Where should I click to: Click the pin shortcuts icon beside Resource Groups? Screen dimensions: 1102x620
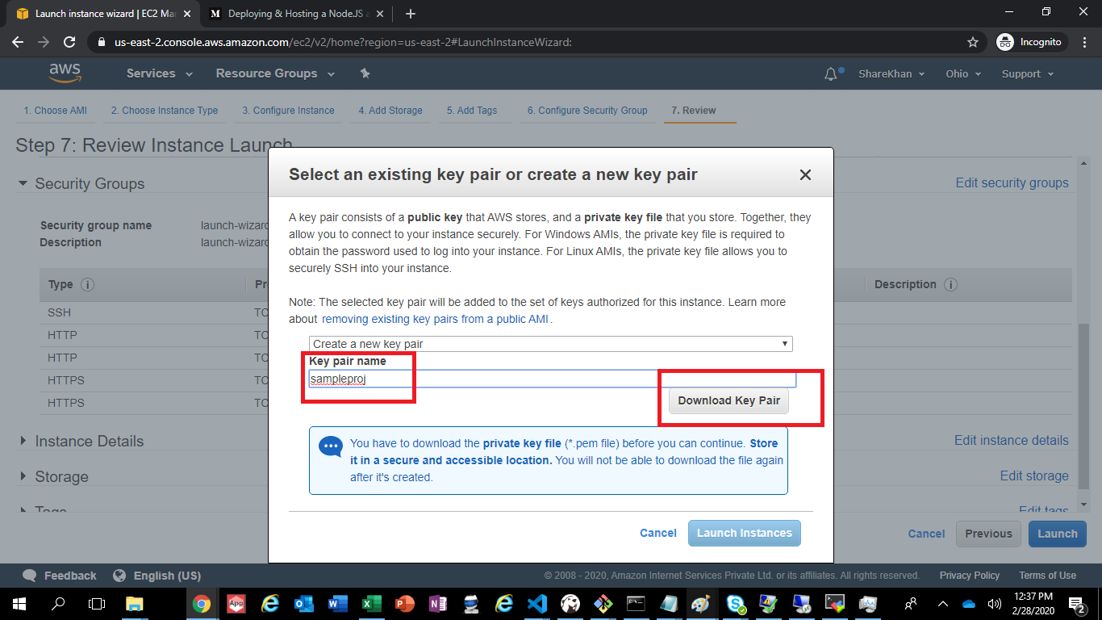(365, 73)
